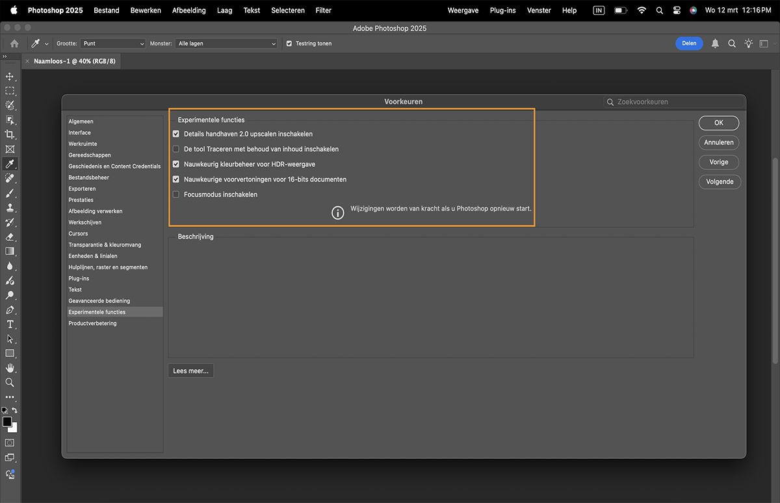This screenshot has height=503, width=780.
Task: Select the Pen tool
Action: coord(10,310)
